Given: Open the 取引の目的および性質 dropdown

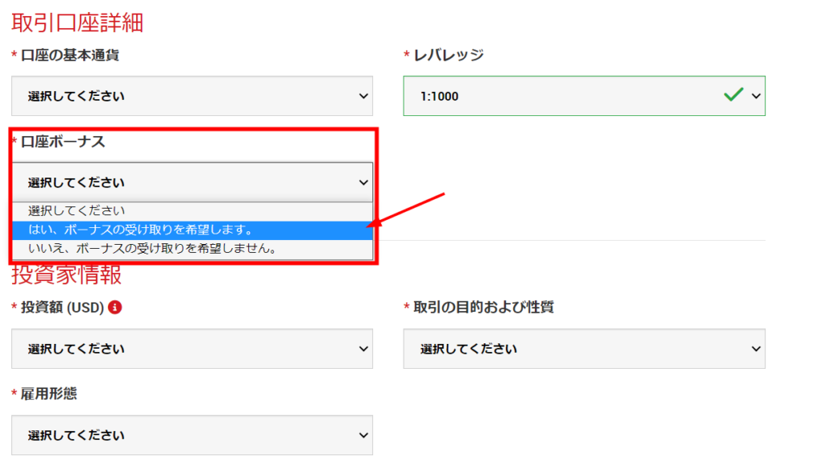Looking at the screenshot, I should [584, 349].
